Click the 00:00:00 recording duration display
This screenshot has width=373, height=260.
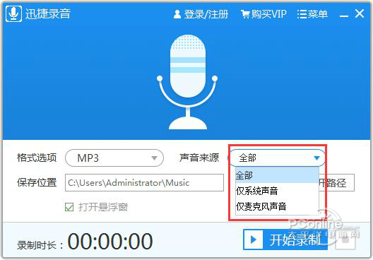point(110,241)
